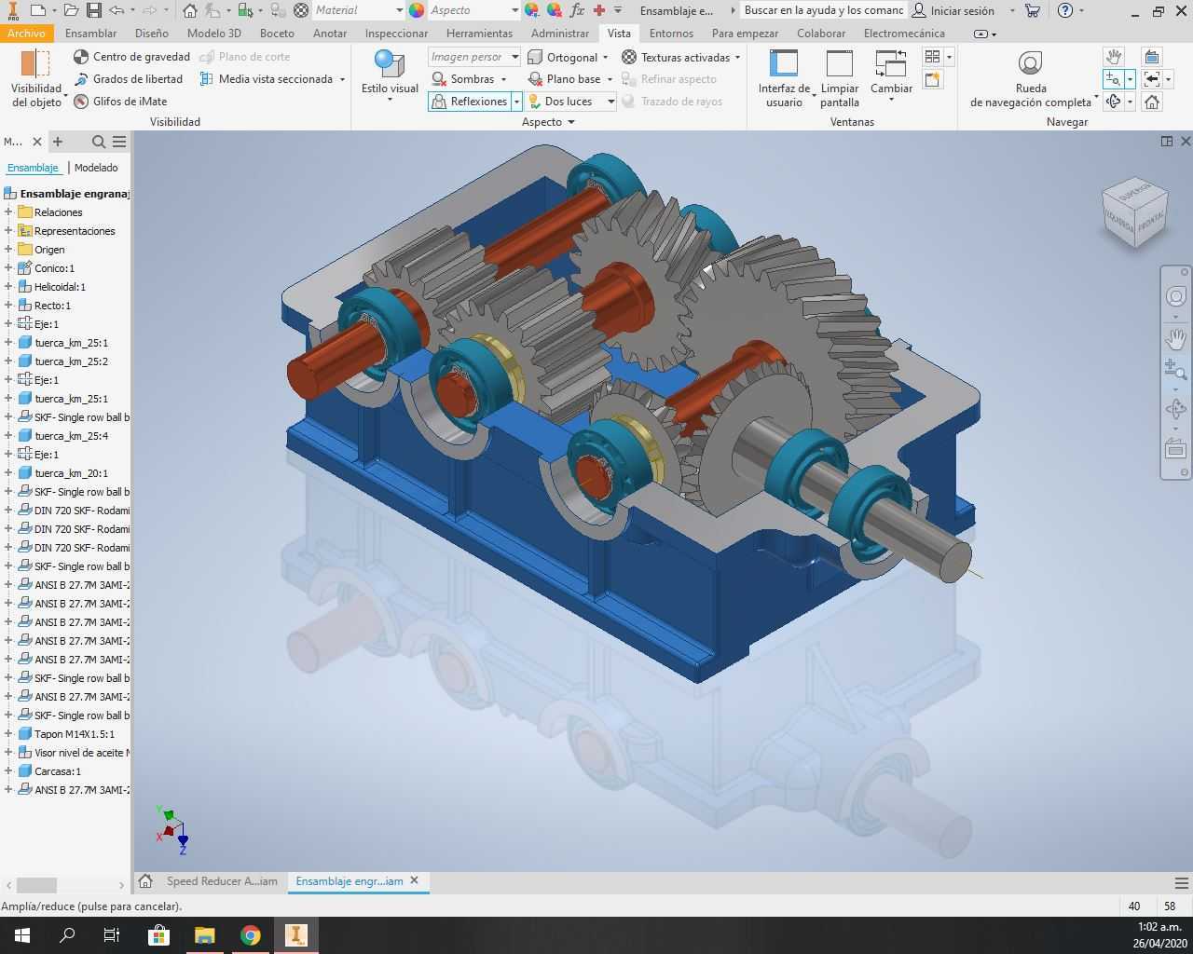Click the search icon in browser panel
The height and width of the screenshot is (954, 1193).
[98, 142]
